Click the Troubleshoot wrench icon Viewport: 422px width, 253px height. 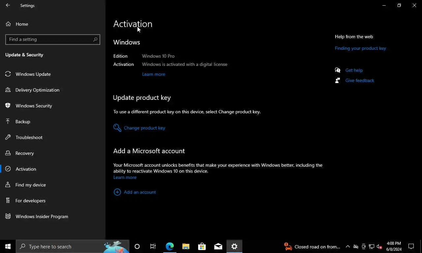8,137
